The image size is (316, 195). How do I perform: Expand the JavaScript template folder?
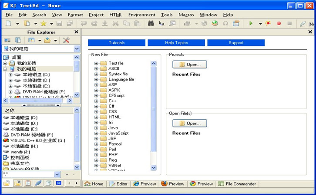(x=96, y=133)
